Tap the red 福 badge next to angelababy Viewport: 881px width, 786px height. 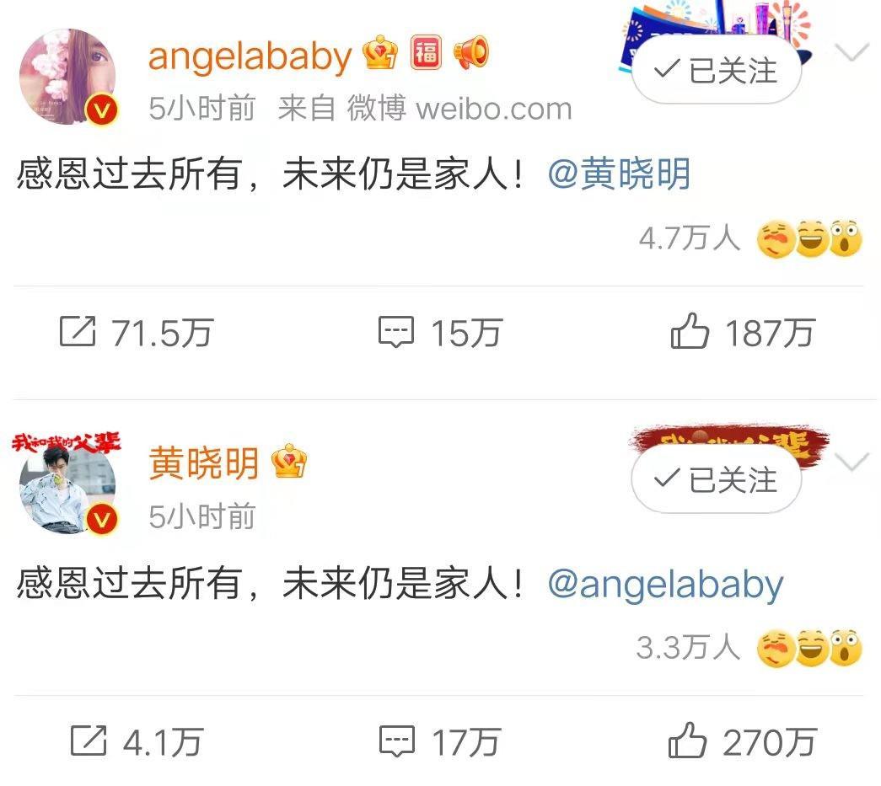tap(426, 53)
